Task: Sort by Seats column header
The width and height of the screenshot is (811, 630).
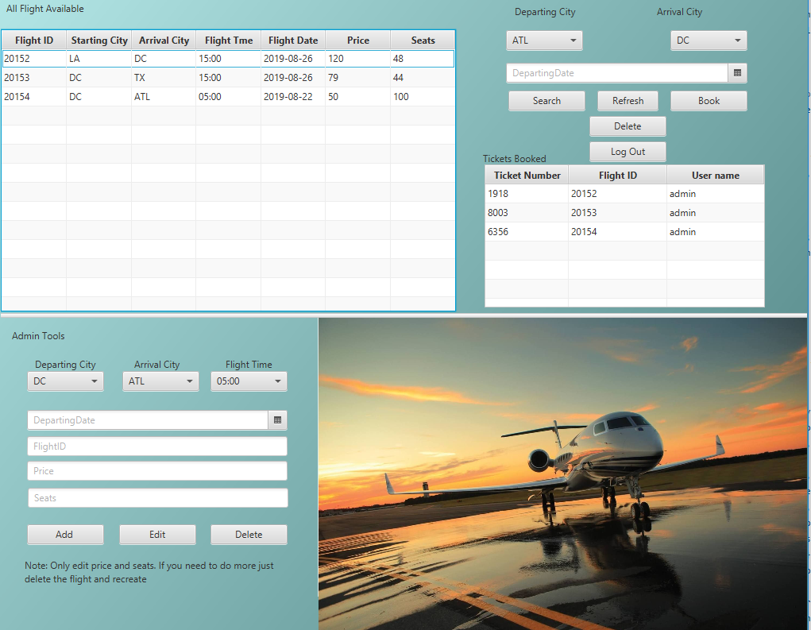Action: 423,41
